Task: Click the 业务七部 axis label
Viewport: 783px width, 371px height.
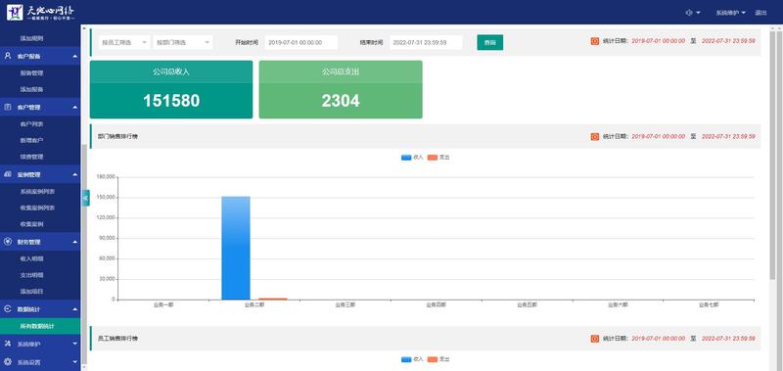Action: [709, 304]
